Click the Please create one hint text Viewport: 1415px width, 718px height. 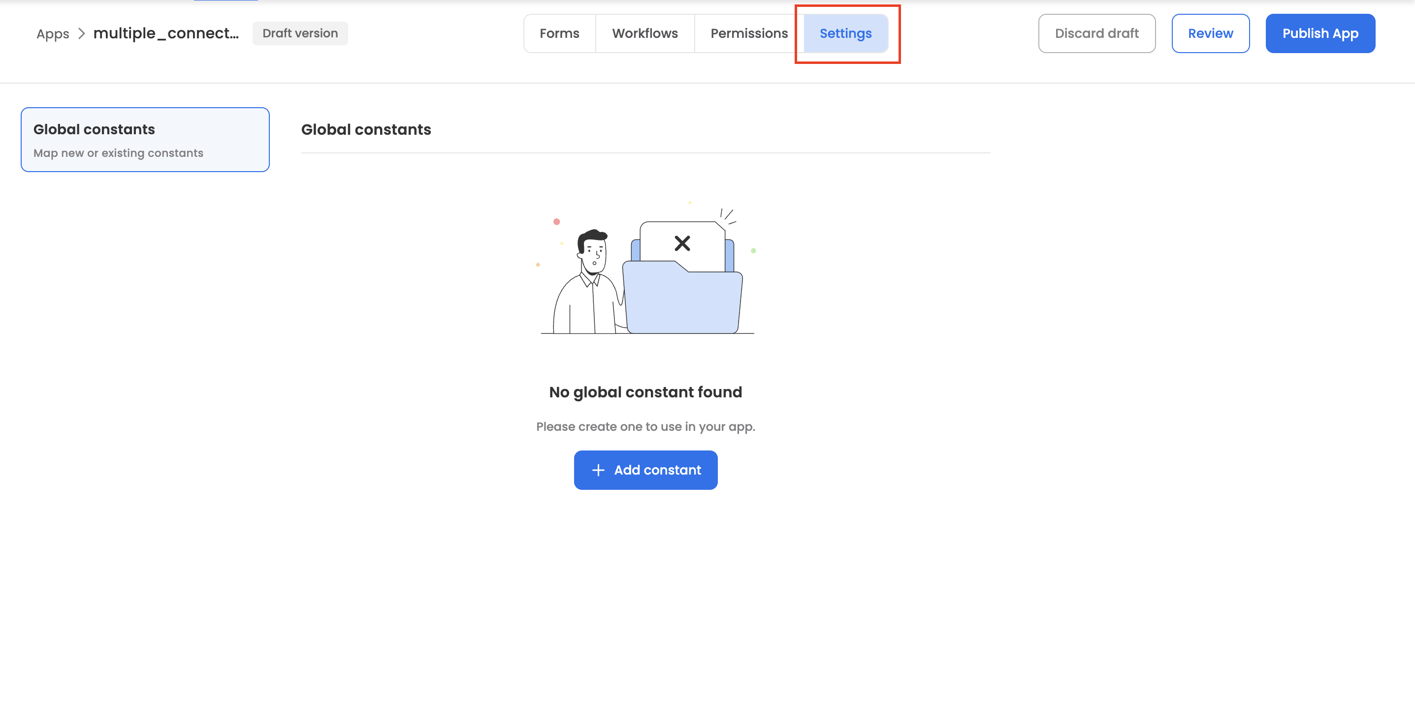[645, 427]
